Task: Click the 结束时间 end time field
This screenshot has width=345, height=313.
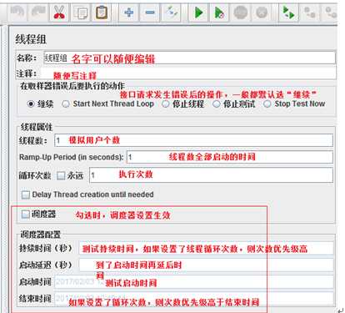Action: (x=194, y=299)
